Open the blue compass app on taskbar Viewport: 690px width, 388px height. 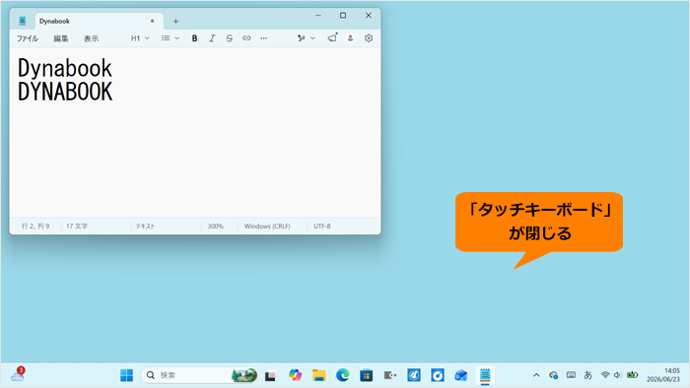point(414,375)
